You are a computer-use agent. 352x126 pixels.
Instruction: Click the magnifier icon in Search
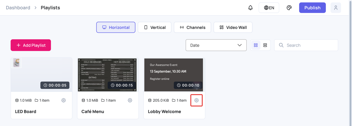pyautogui.click(x=281, y=45)
